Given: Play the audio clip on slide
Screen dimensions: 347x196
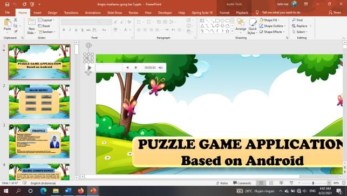Looking at the screenshot, I should [x=90, y=67].
